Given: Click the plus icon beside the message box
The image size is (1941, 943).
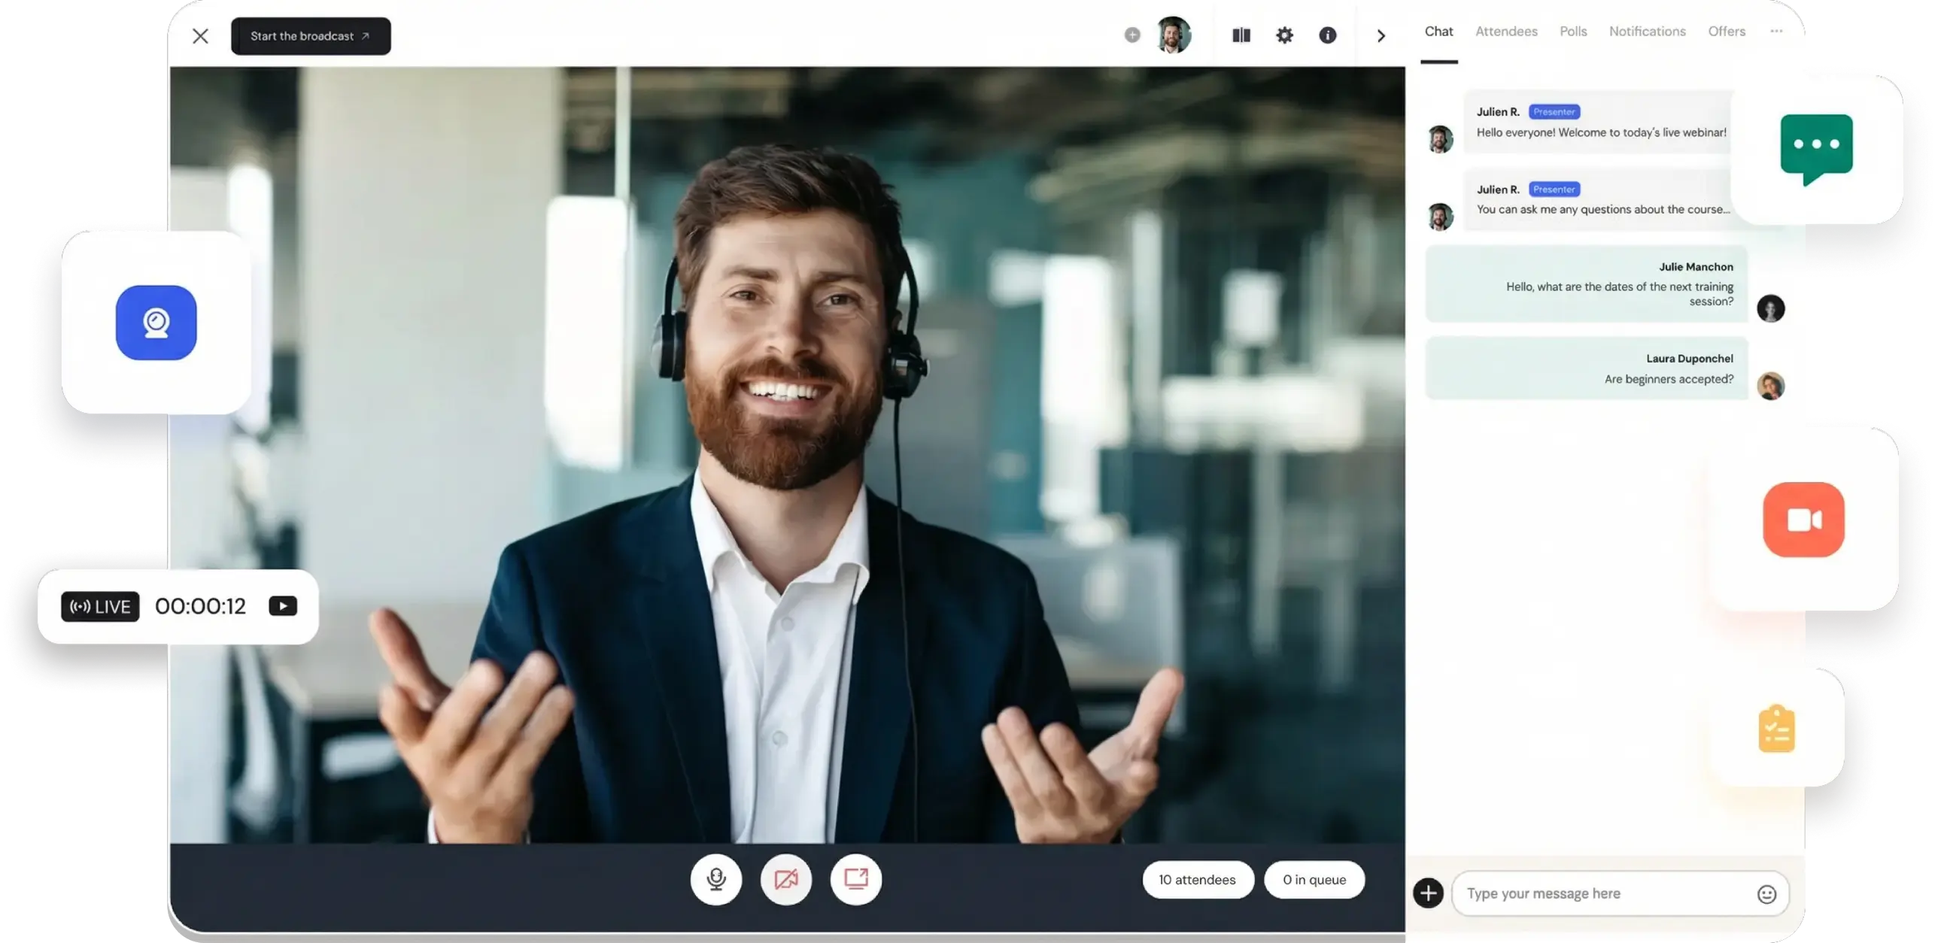Looking at the screenshot, I should 1429,893.
